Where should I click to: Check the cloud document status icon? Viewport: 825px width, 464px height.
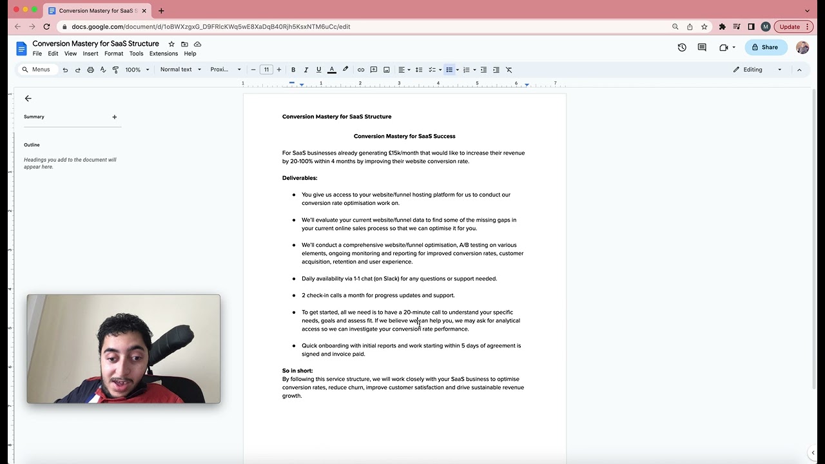[x=197, y=44]
